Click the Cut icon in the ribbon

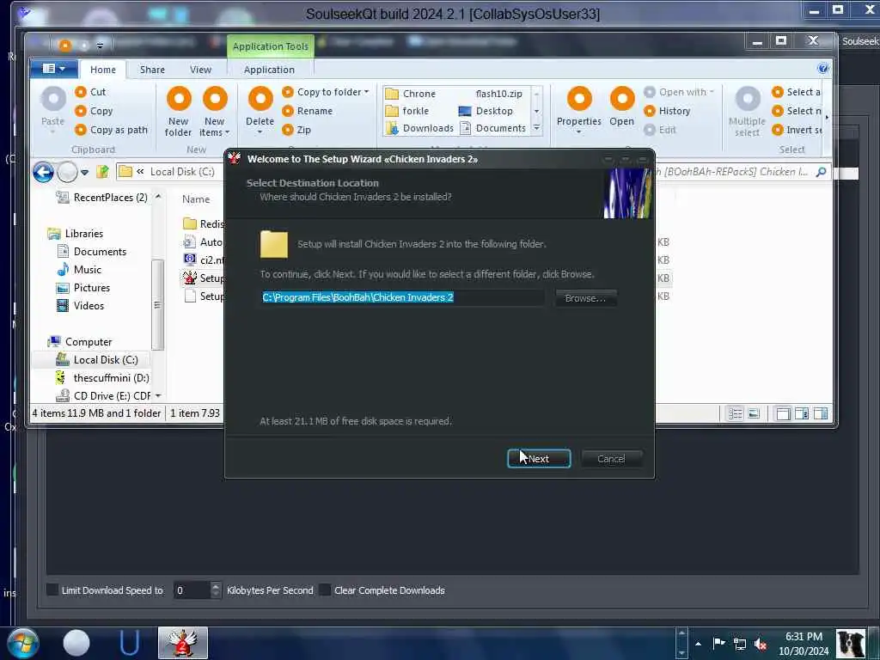click(81, 92)
